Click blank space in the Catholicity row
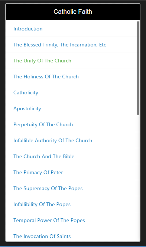This screenshot has height=247, width=146. click(88, 92)
